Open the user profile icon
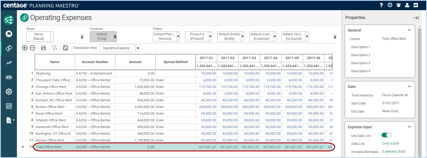The image size is (427, 158). pyautogui.click(x=407, y=5)
